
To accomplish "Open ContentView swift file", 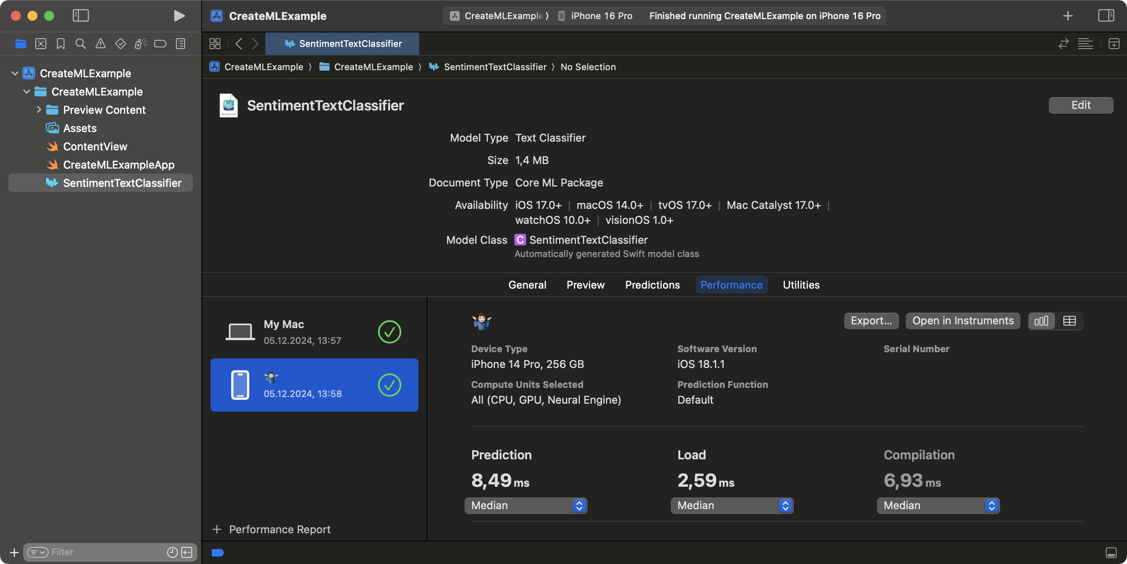I will point(95,146).
